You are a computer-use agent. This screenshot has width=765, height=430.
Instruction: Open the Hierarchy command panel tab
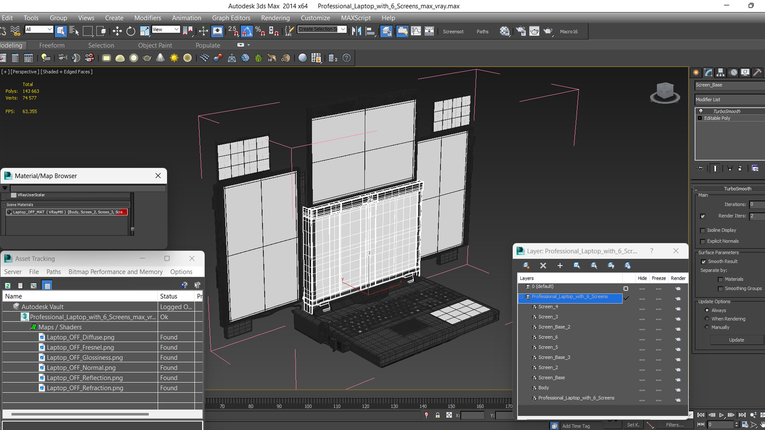click(720, 72)
